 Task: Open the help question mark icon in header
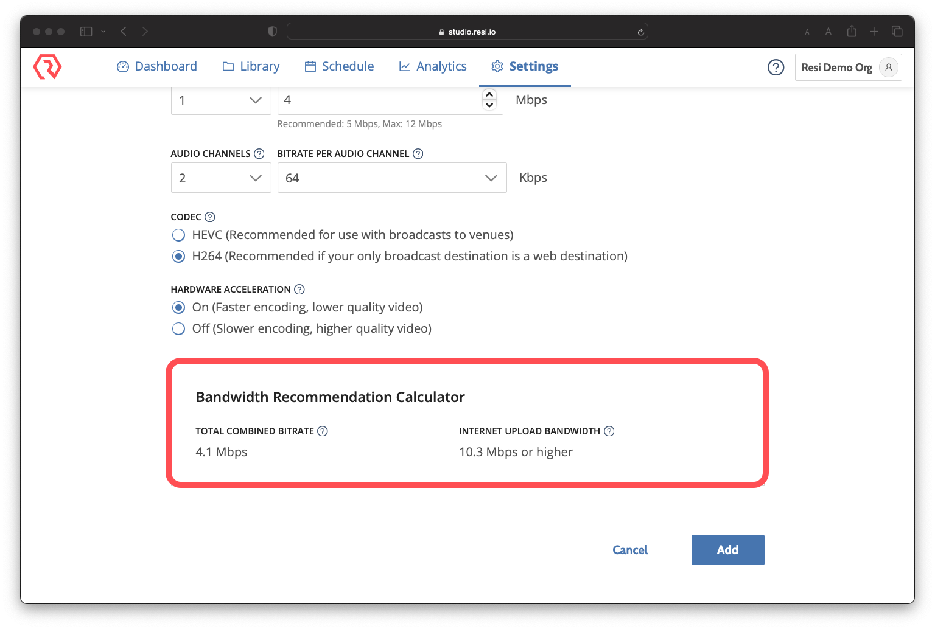pos(776,67)
